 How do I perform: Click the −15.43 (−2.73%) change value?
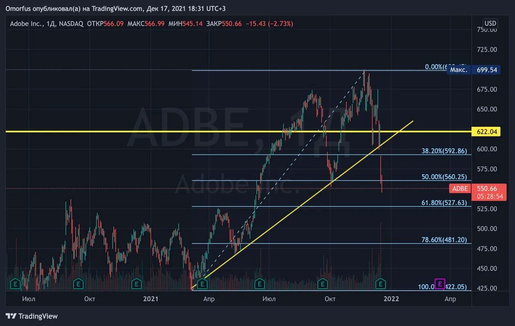tap(269, 24)
